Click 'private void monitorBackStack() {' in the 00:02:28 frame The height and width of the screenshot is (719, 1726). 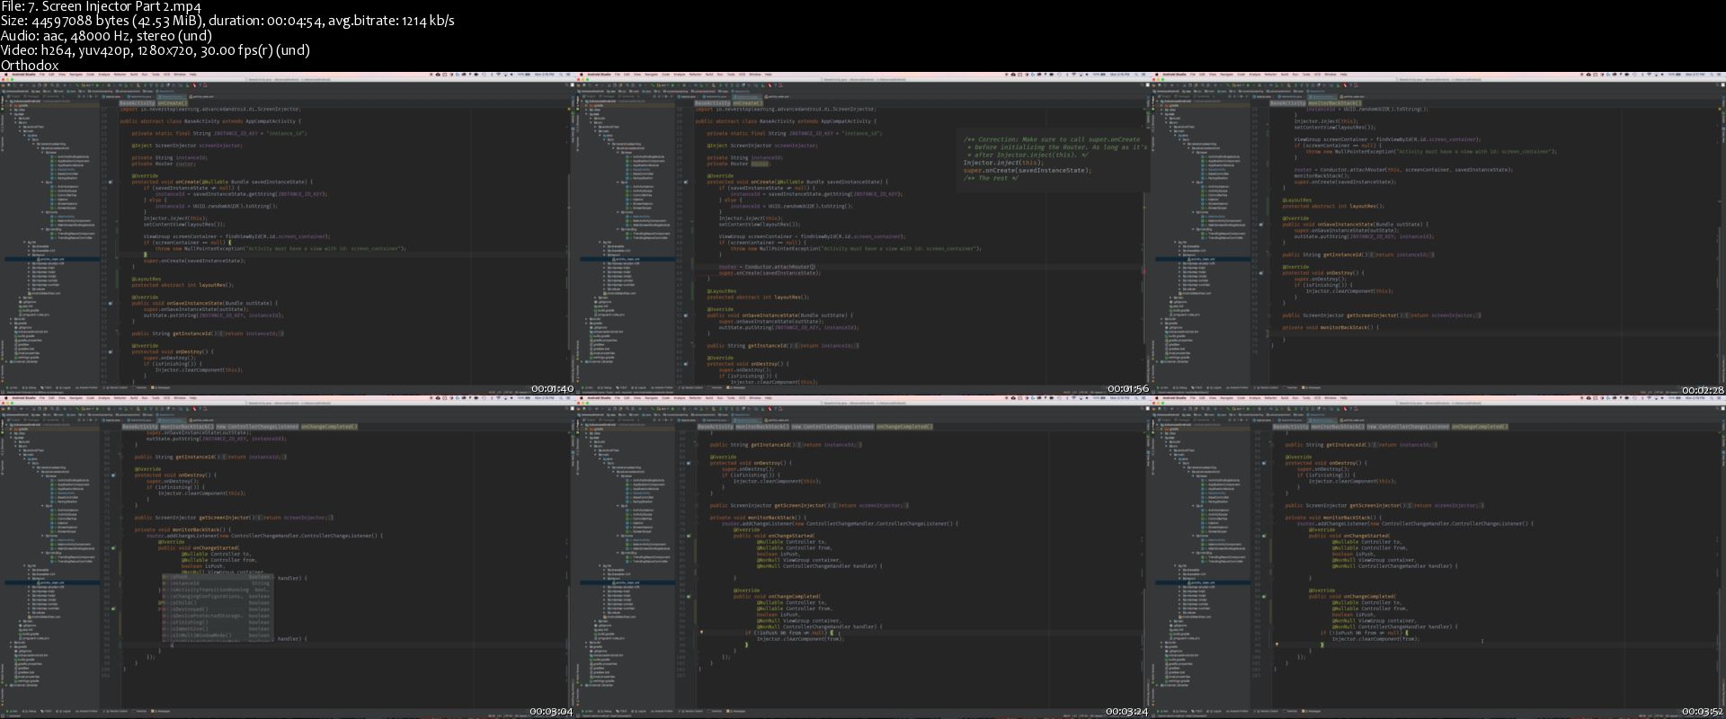tap(1330, 327)
